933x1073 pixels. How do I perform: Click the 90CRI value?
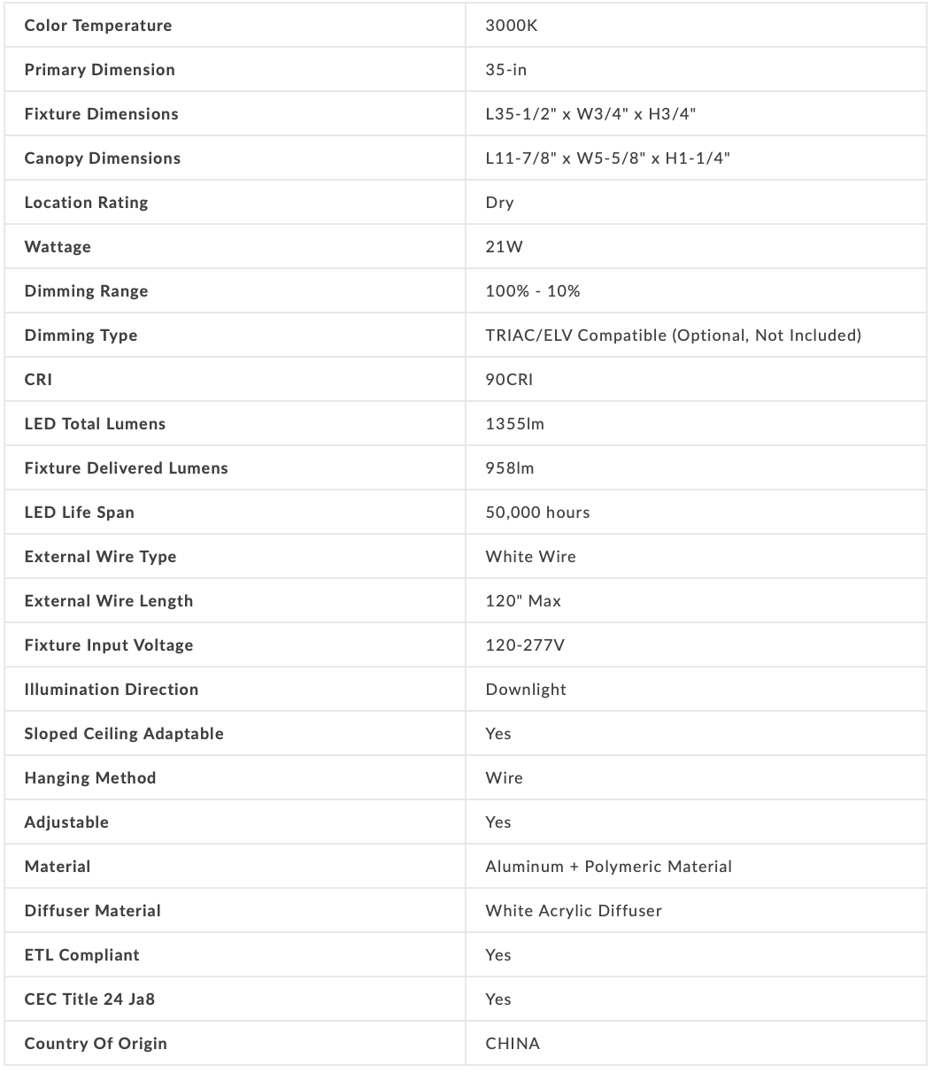[509, 380]
